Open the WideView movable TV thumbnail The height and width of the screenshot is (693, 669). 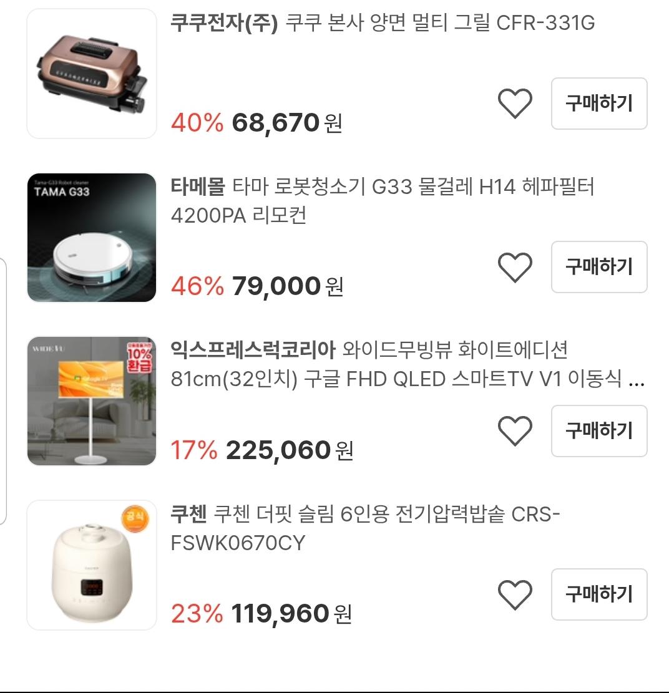coord(92,401)
